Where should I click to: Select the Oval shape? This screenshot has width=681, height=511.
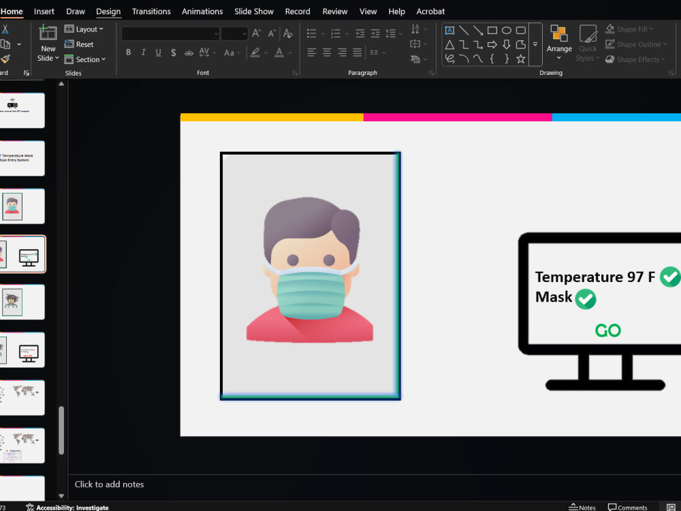pyautogui.click(x=507, y=30)
